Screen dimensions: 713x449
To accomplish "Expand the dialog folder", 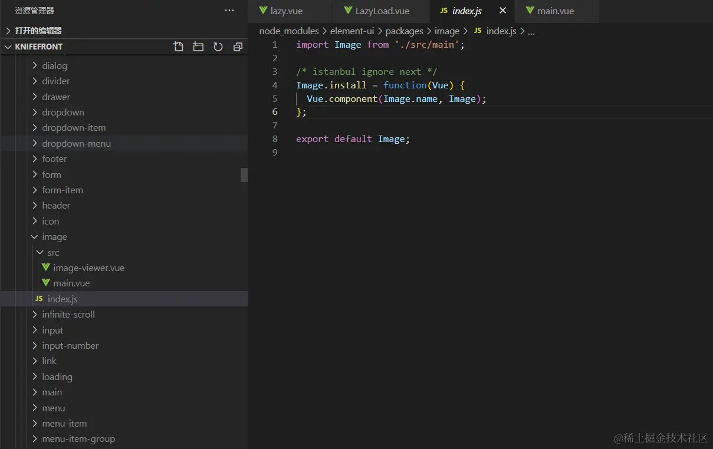I will (124, 65).
